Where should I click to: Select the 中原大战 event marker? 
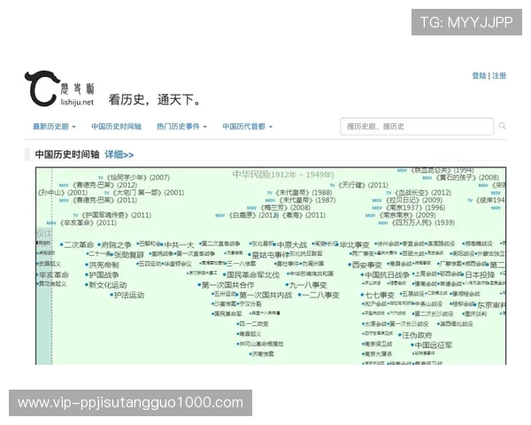pyautogui.click(x=292, y=244)
